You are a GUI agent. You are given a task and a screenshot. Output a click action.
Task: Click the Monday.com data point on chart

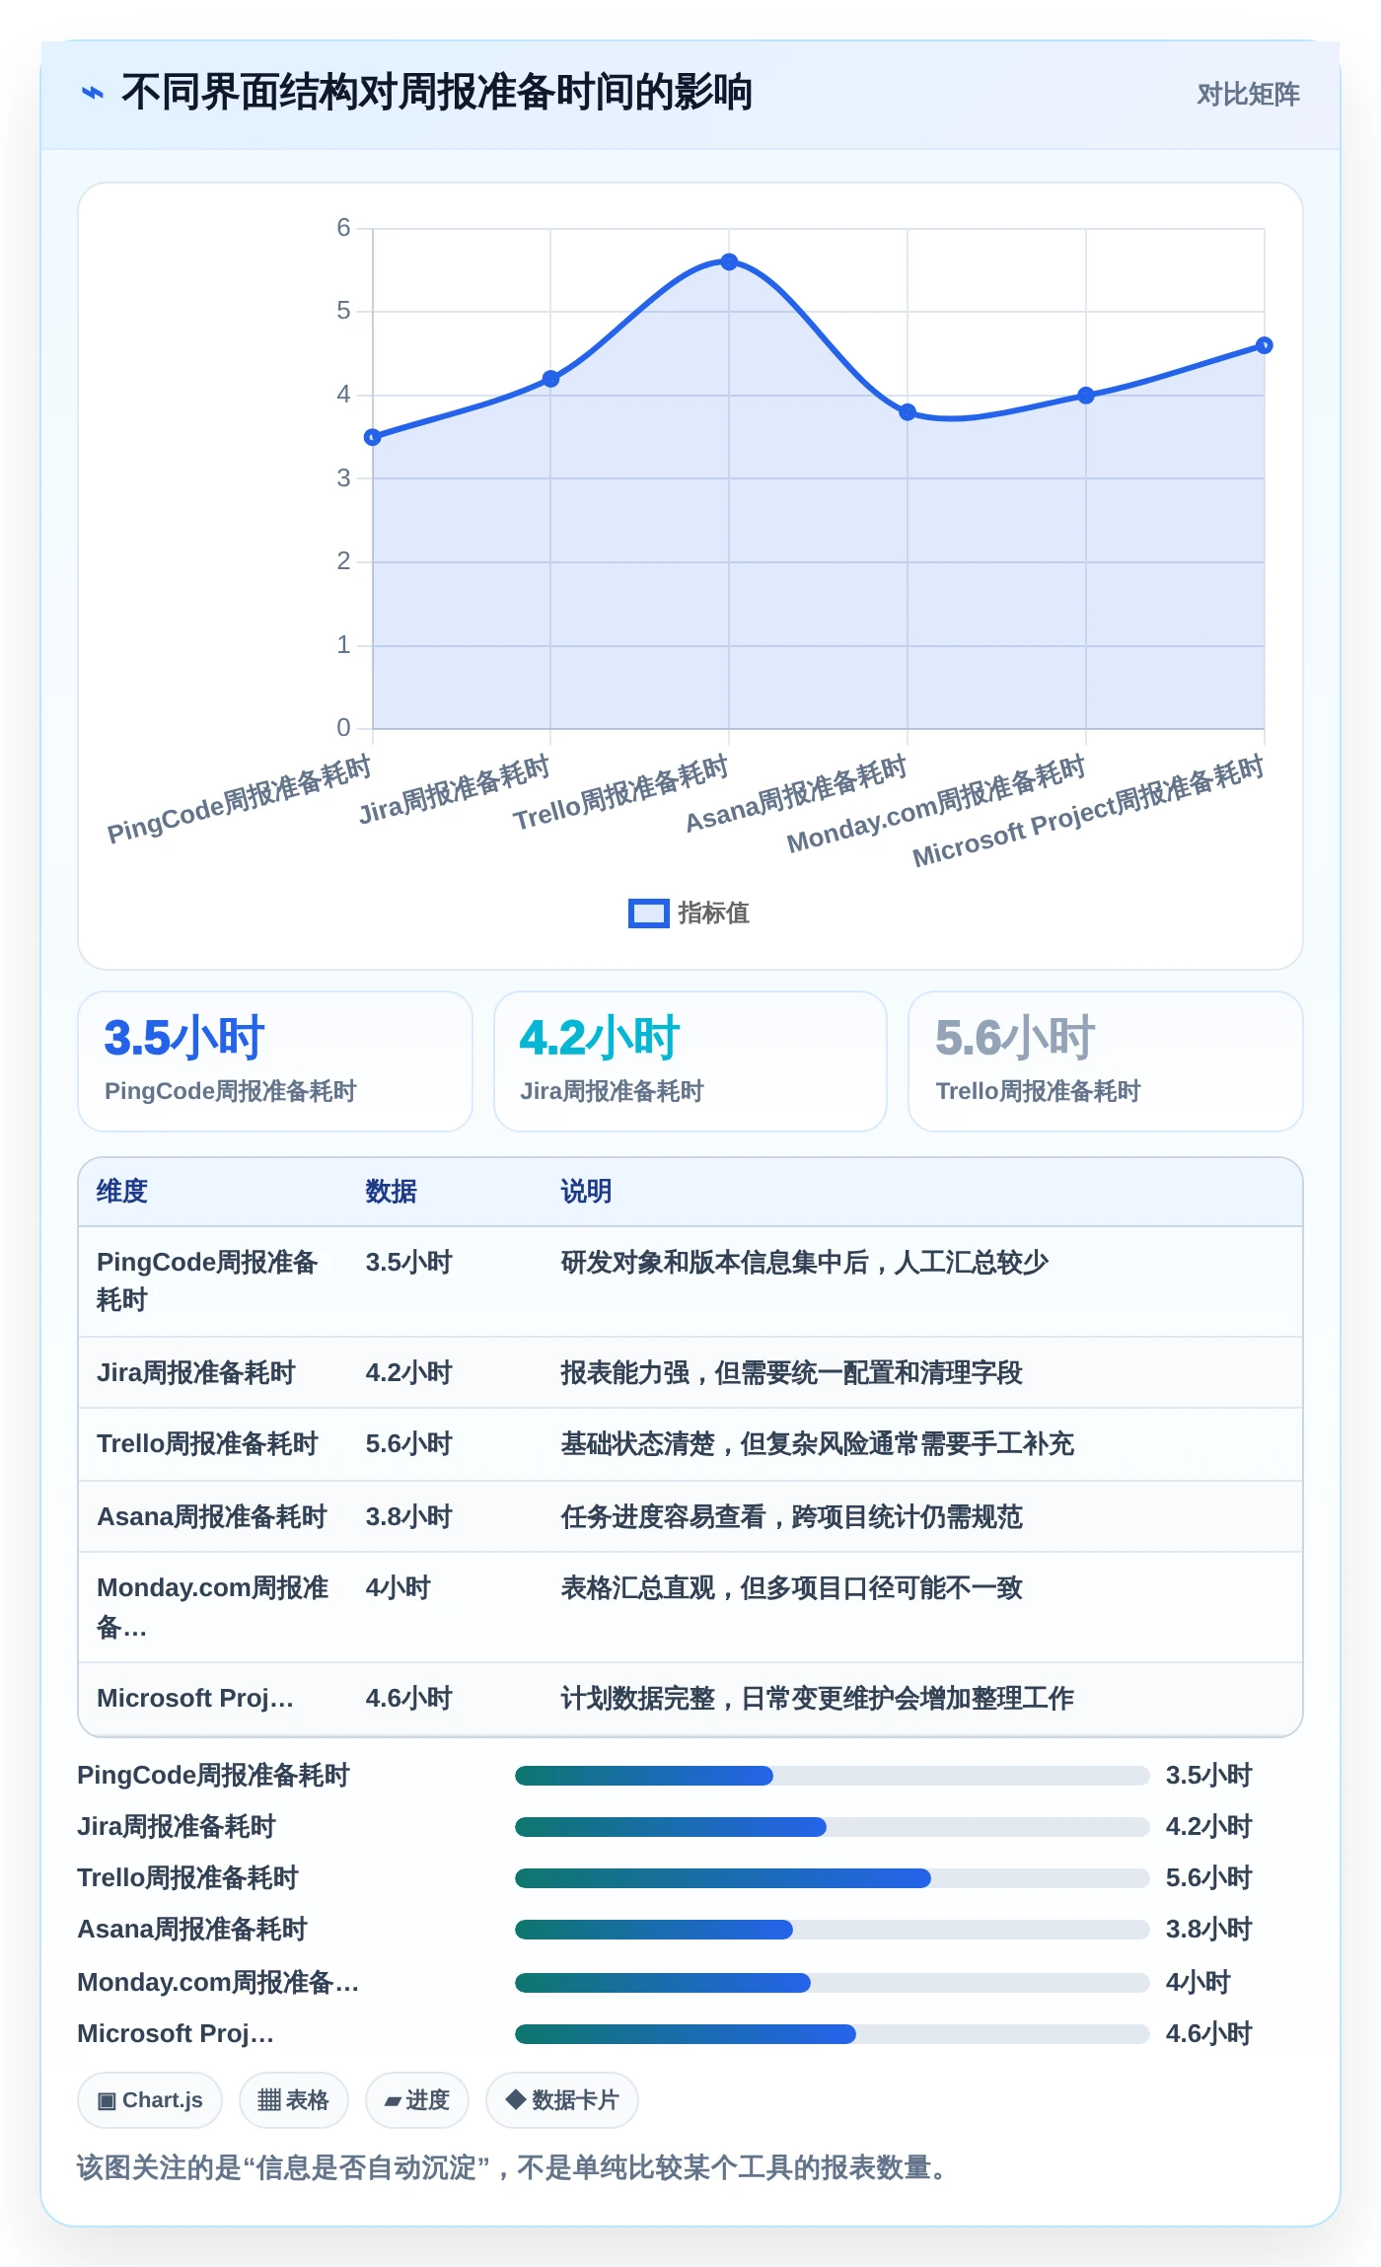1086,396
